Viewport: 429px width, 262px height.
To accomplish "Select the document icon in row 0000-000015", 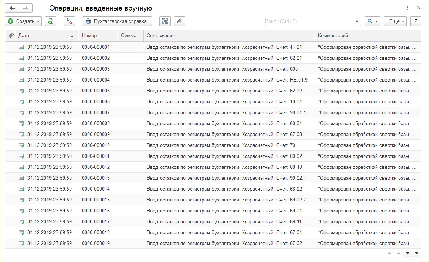I will (x=21, y=200).
